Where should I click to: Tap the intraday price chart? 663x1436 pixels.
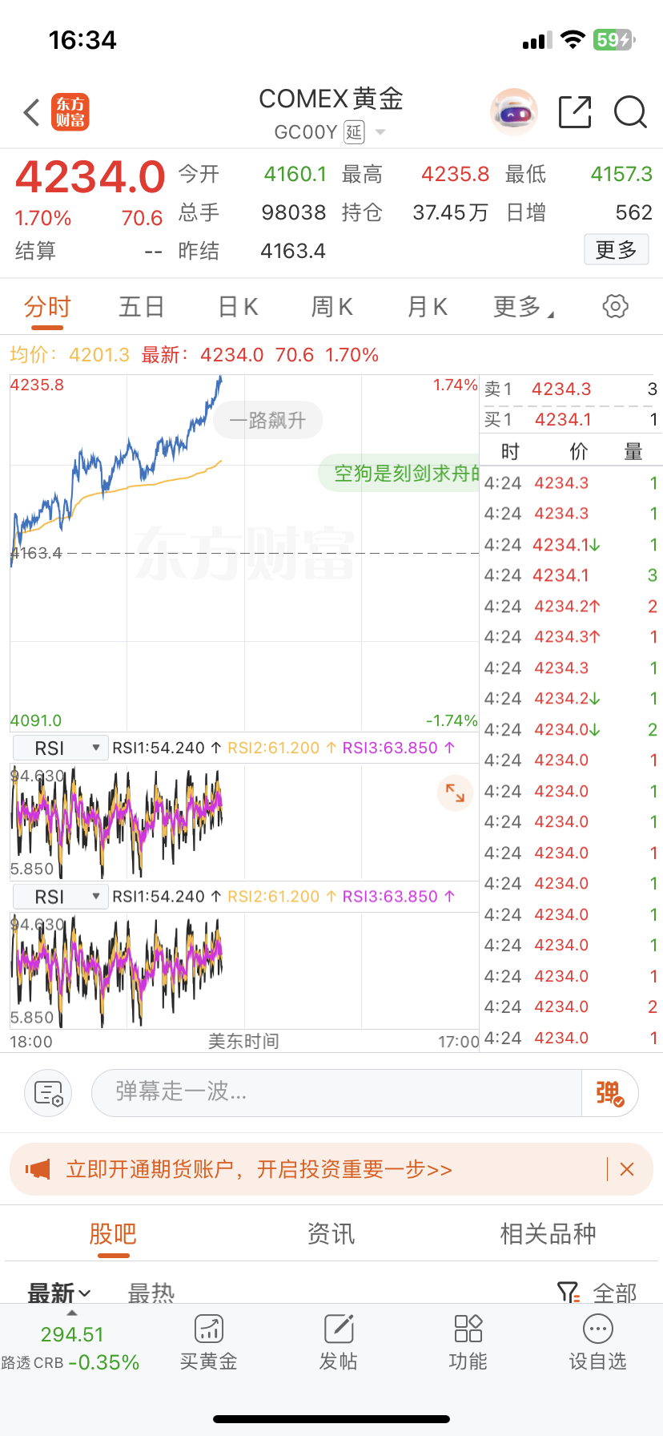[x=244, y=552]
